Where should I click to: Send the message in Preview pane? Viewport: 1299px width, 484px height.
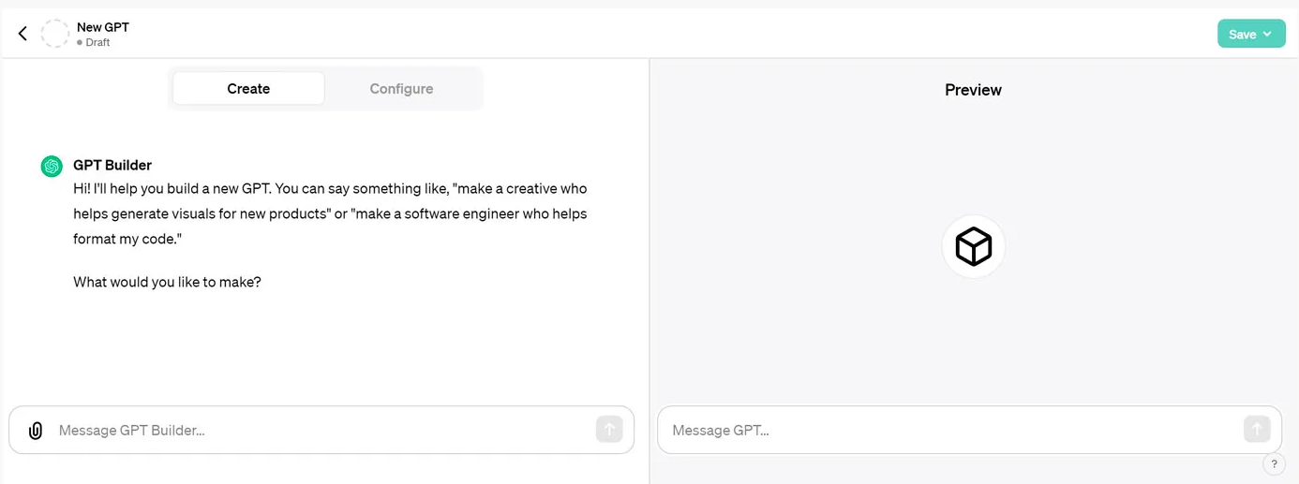[x=1257, y=430]
